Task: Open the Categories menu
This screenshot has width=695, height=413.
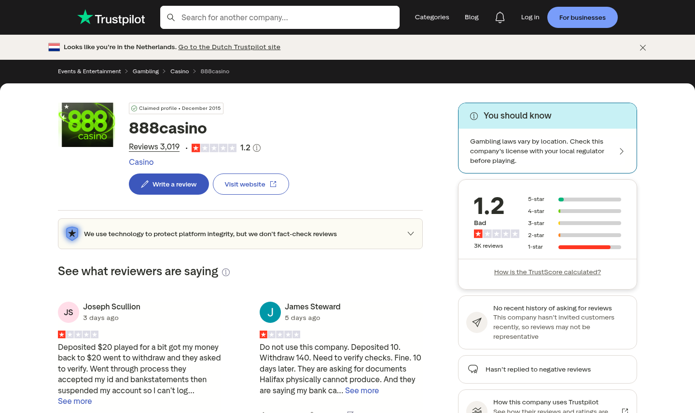Action: [432, 17]
